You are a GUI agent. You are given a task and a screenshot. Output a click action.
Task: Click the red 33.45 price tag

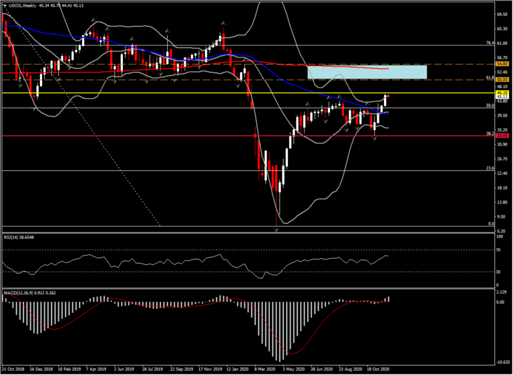502,135
